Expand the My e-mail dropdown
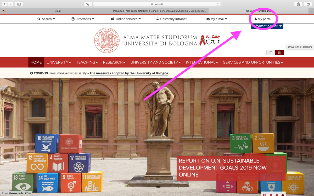 pyautogui.click(x=217, y=19)
